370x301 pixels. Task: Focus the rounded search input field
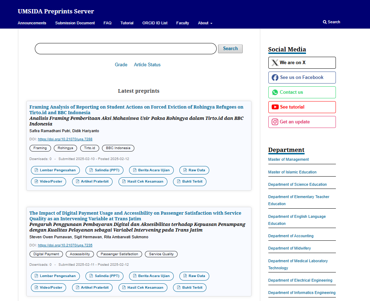[x=126, y=49]
